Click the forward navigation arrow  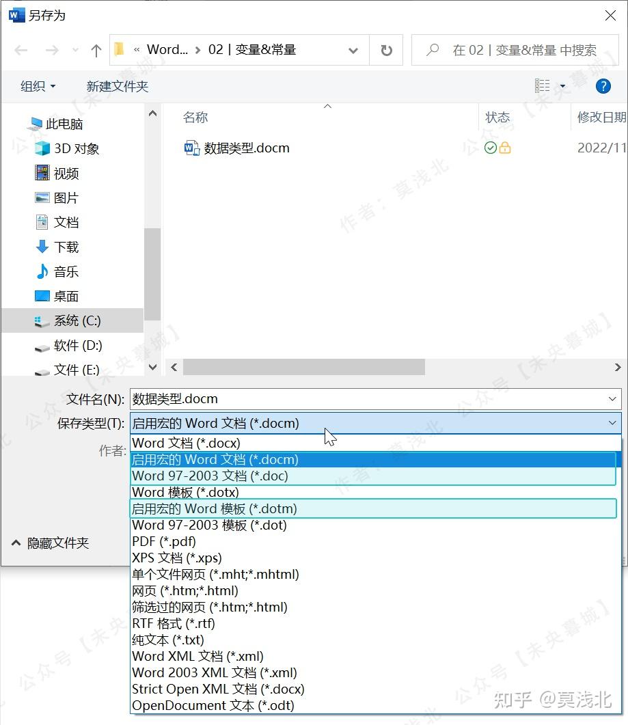53,50
